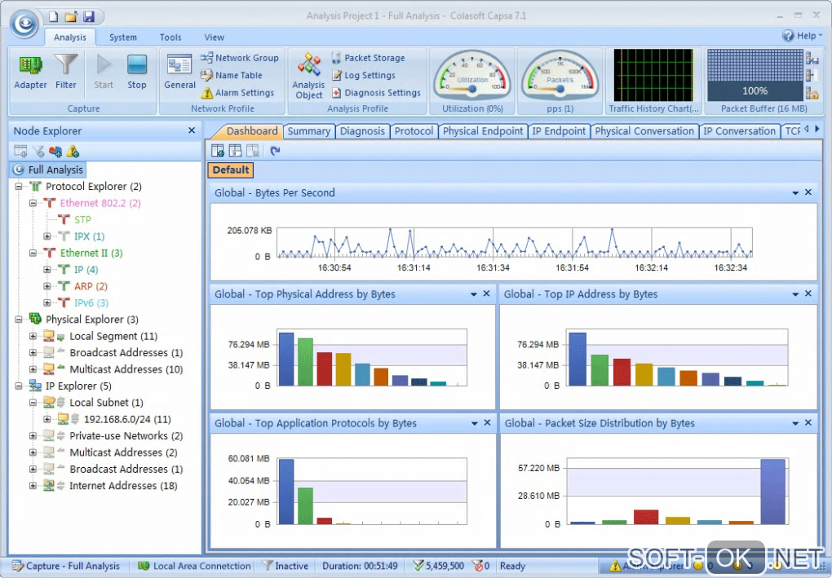Stop the running capture
Viewport: 832px width, 578px height.
(137, 72)
